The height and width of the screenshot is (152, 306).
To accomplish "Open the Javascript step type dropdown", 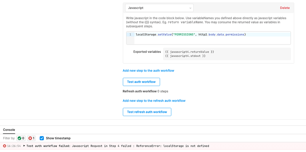I will pos(159,8).
